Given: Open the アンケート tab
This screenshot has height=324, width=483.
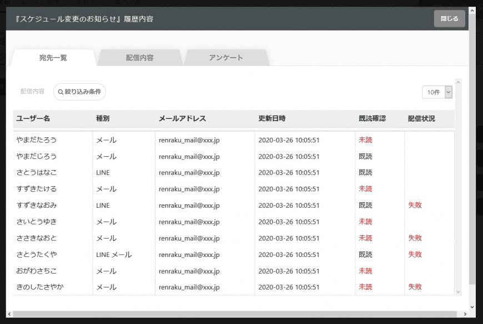Looking at the screenshot, I should coord(226,58).
